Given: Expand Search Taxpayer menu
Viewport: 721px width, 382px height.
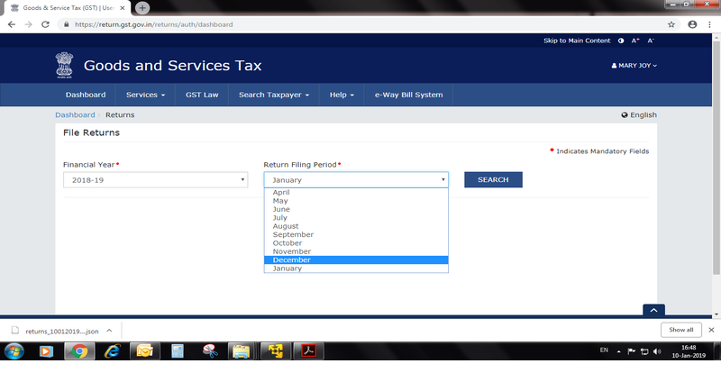Looking at the screenshot, I should (274, 95).
